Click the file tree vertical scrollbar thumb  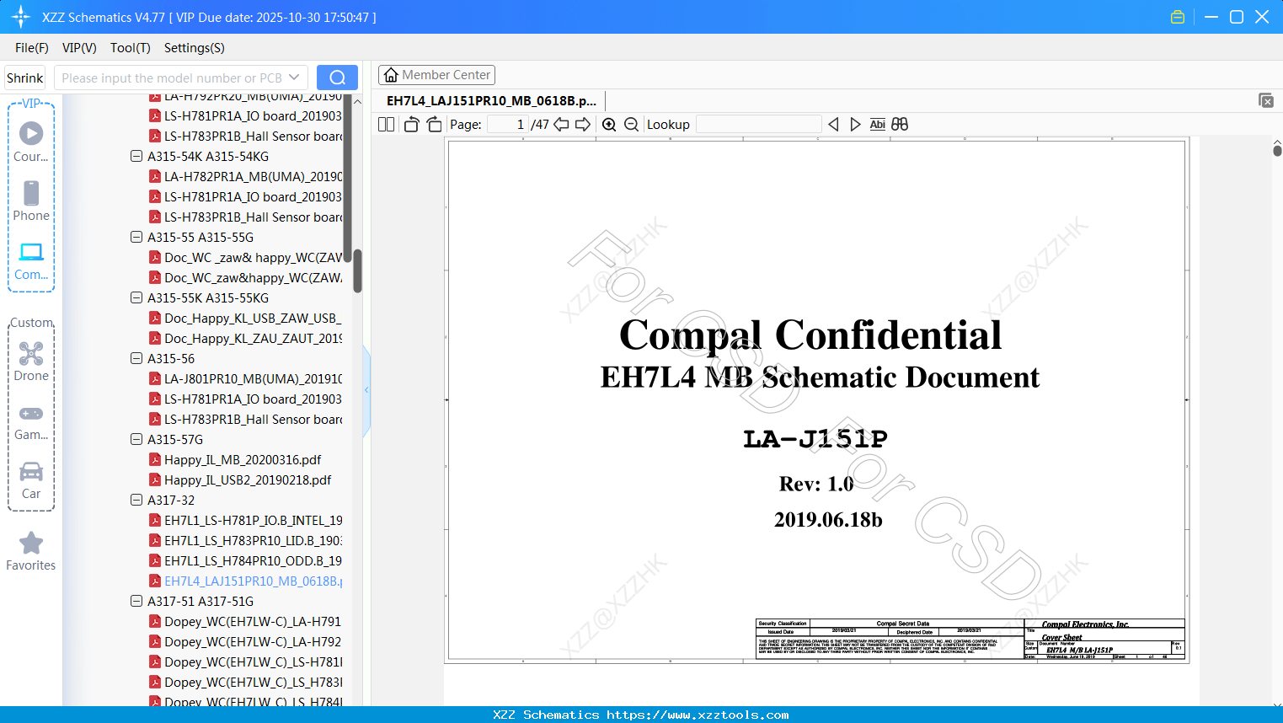tap(357, 270)
